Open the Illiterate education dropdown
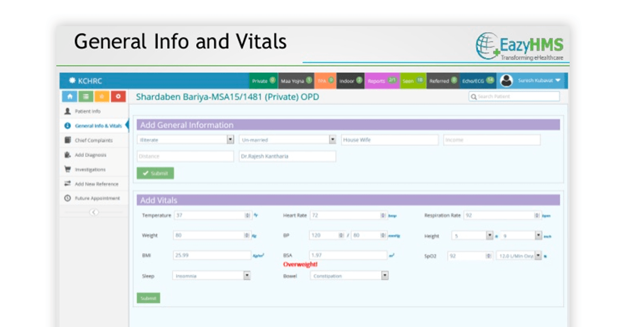626x327 pixels. [185, 140]
